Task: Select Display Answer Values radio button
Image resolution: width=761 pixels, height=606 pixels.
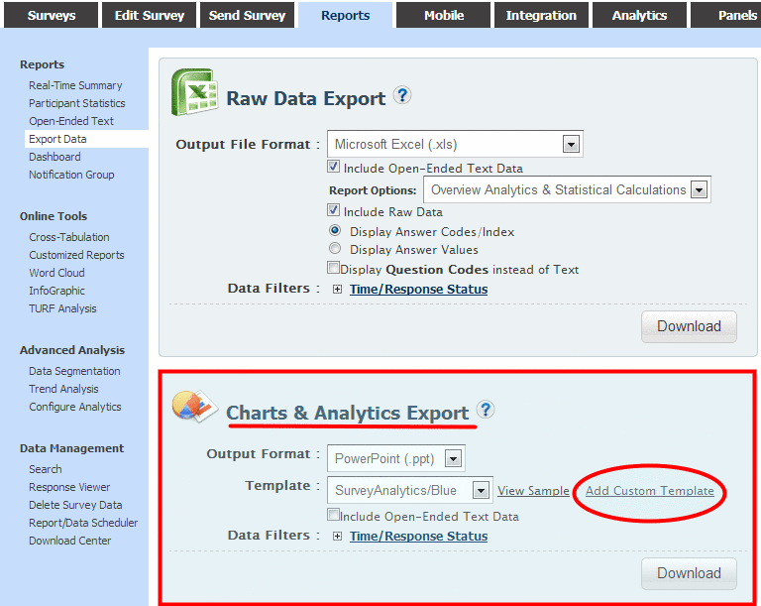Action: click(335, 250)
